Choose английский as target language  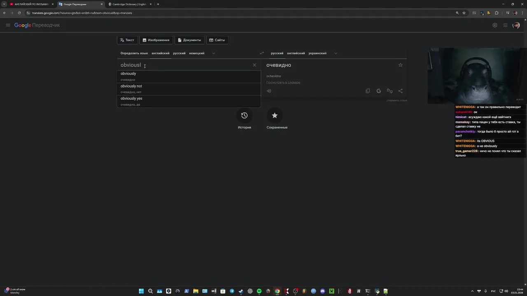(296, 53)
